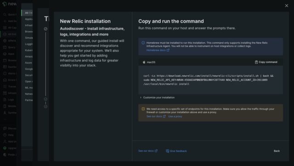Select the All category in the filter list
The height and width of the screenshot is (166, 294).
pos(28,13)
